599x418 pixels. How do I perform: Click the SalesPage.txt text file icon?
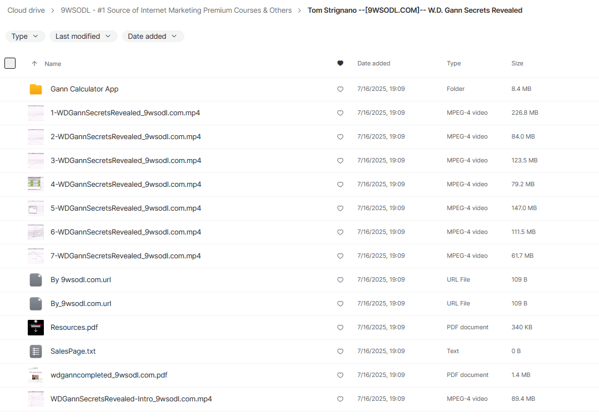tap(36, 351)
